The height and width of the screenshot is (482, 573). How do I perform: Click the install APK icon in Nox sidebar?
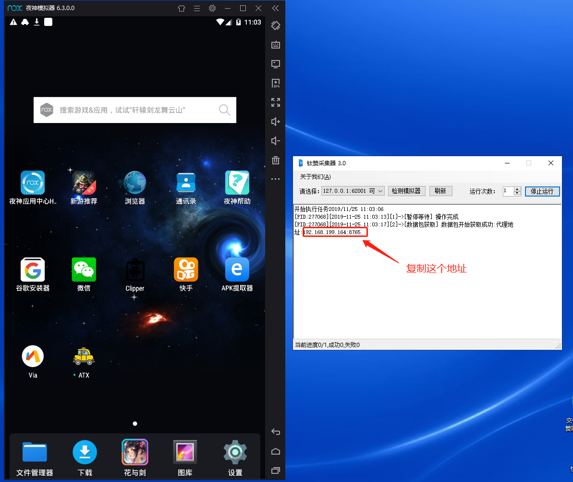tap(276, 84)
